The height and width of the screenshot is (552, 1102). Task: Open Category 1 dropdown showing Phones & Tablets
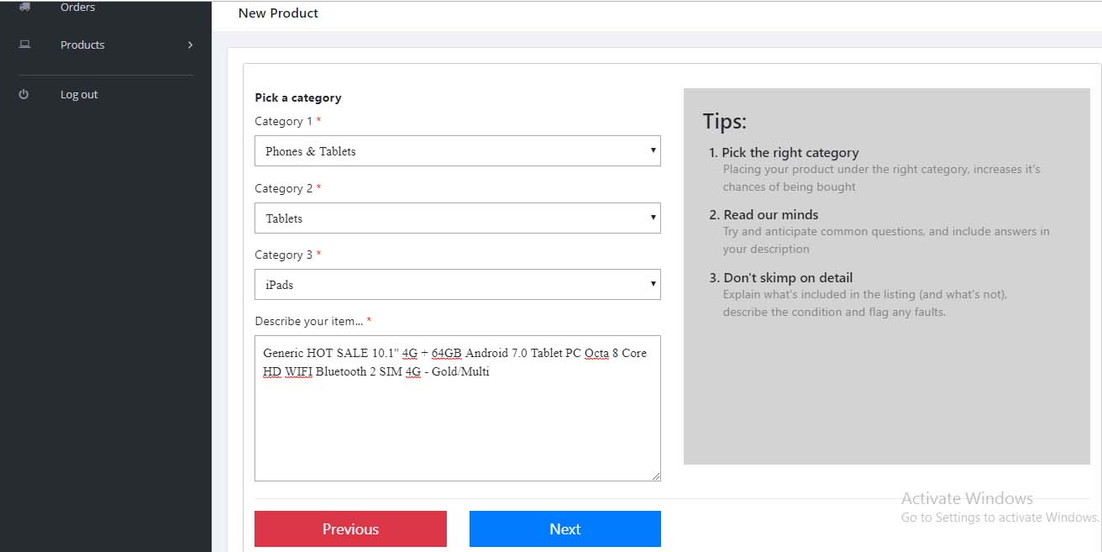coord(458,151)
